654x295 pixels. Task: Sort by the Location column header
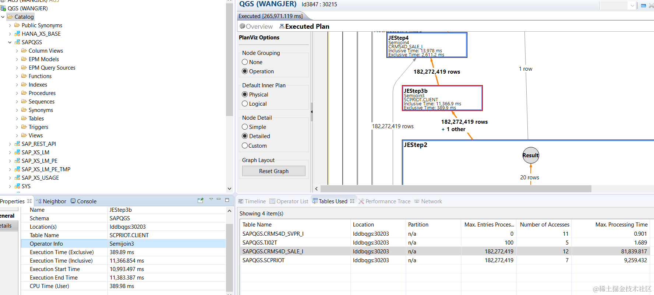pyautogui.click(x=378, y=225)
